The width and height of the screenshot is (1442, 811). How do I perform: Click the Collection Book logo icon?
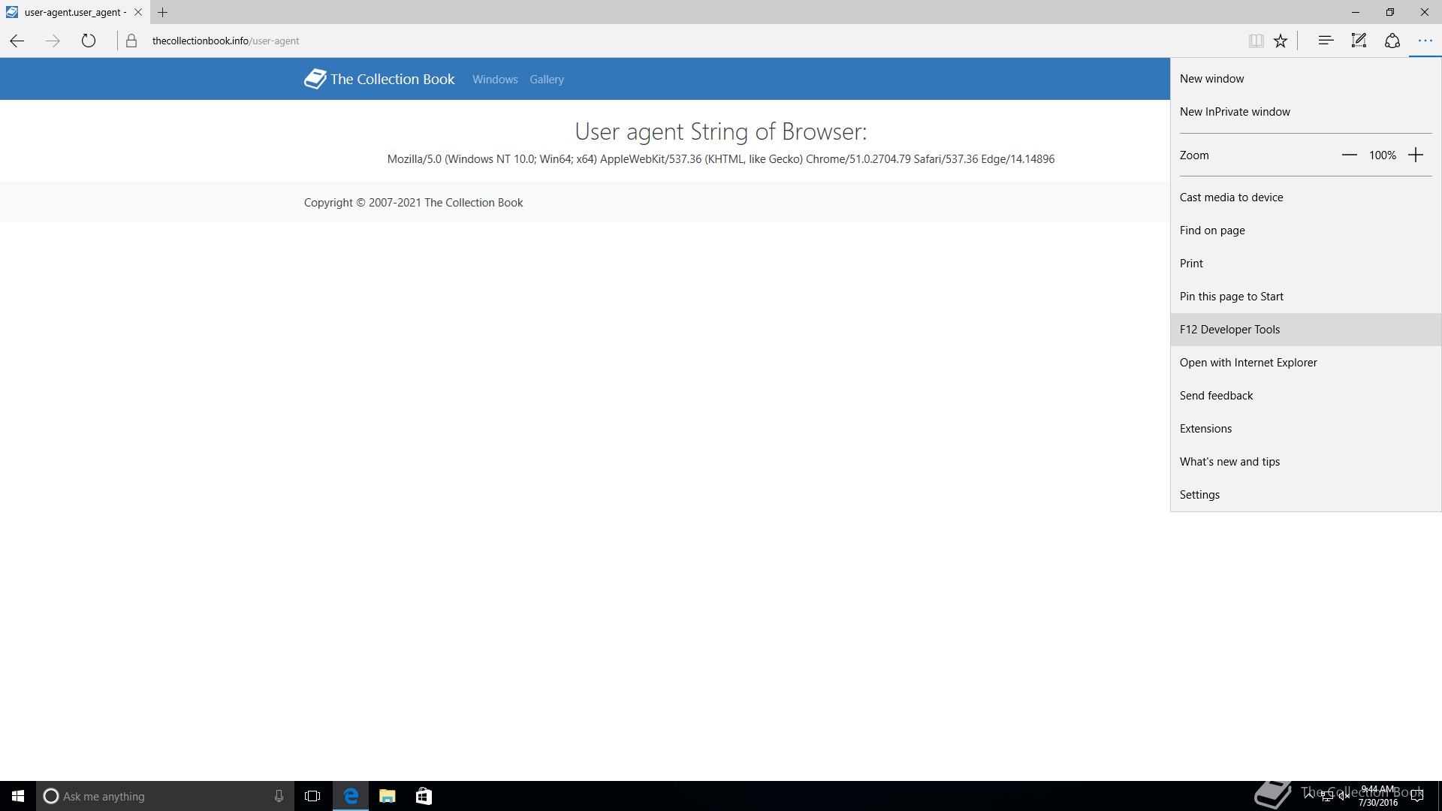point(315,79)
